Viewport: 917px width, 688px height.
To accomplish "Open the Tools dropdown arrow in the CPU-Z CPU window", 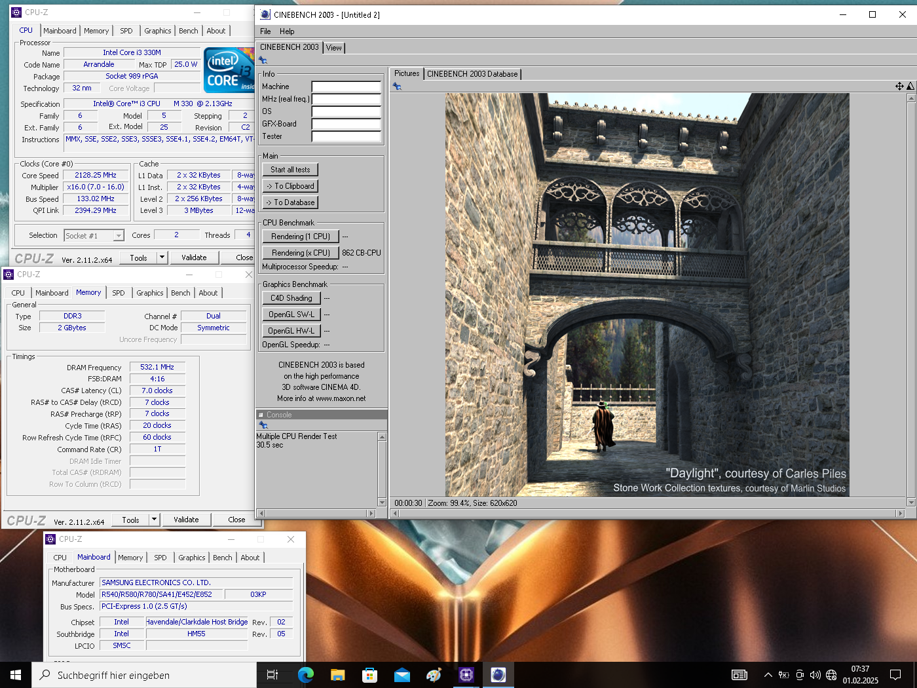I will [162, 258].
